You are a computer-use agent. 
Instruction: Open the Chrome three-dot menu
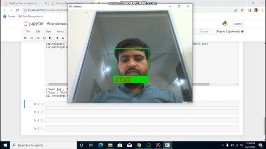tap(262, 10)
